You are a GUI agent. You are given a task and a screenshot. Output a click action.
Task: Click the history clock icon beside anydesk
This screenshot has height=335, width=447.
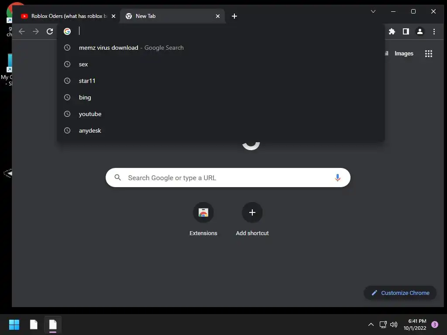(x=67, y=130)
